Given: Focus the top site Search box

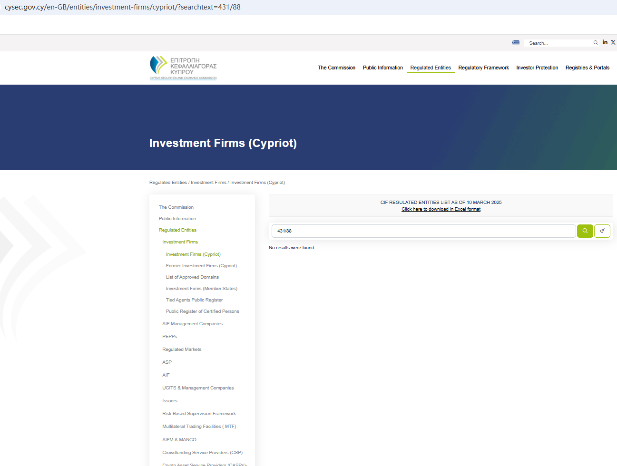Looking at the screenshot, I should tap(559, 43).
